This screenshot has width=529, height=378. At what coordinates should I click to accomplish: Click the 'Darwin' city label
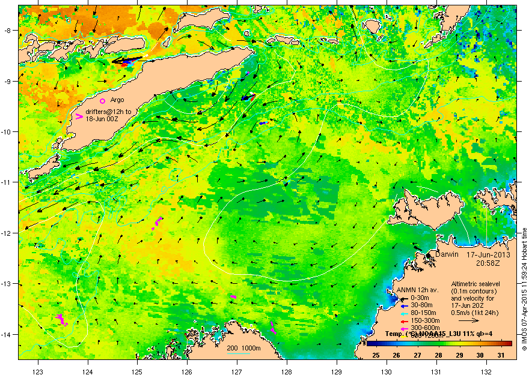click(447, 254)
